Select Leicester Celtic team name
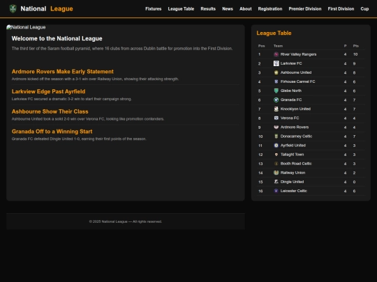Image resolution: width=377 pixels, height=282 pixels. (x=294, y=191)
